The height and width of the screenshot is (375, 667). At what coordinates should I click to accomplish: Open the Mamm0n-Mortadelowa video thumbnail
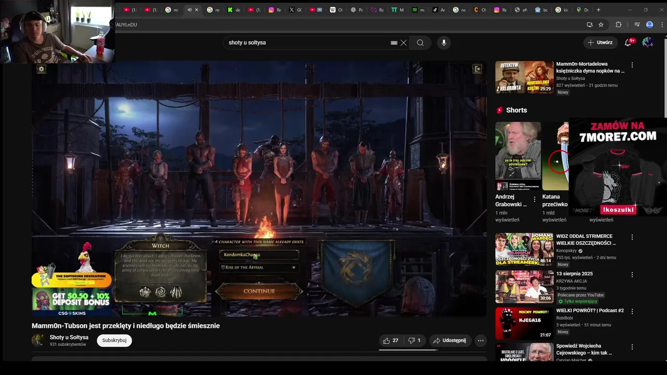[x=524, y=77]
